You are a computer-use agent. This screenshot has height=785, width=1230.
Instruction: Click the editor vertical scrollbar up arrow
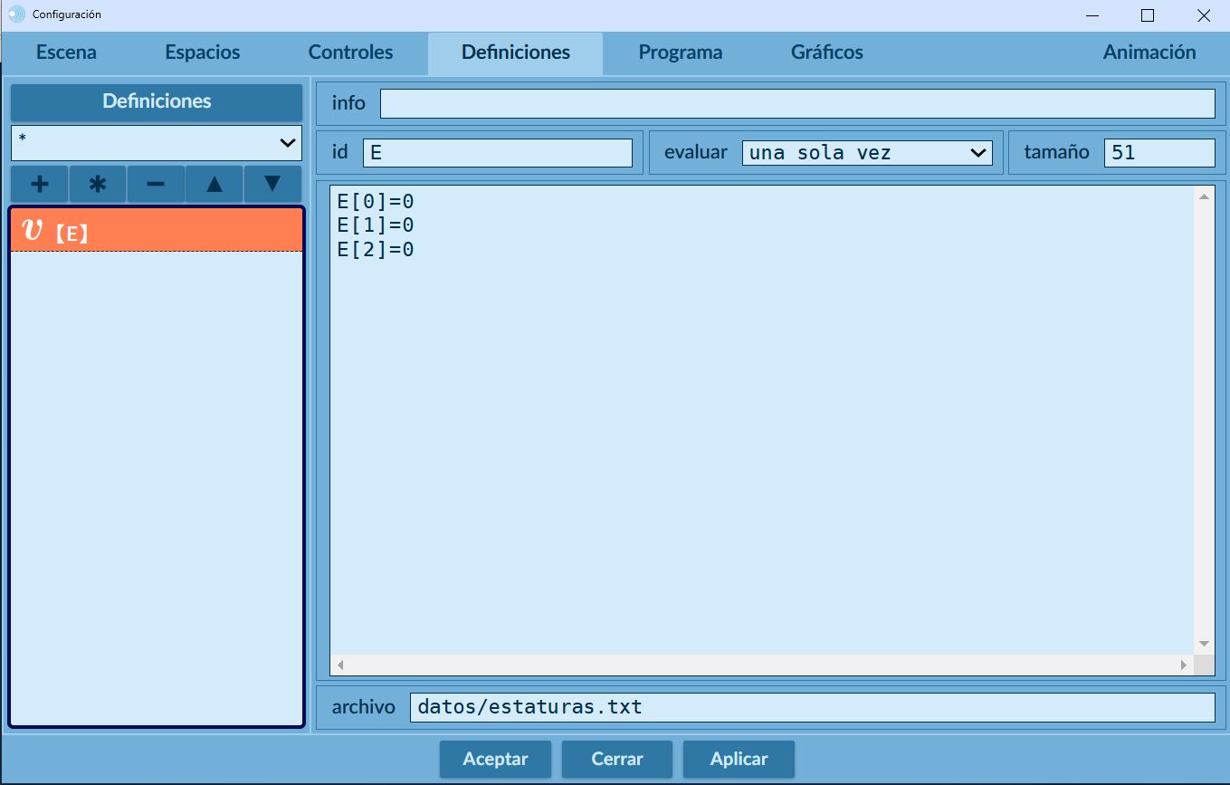coord(1204,196)
